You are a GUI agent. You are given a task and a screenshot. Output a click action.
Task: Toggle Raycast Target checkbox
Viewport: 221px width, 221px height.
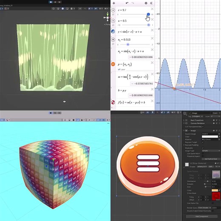[x=203, y=142]
